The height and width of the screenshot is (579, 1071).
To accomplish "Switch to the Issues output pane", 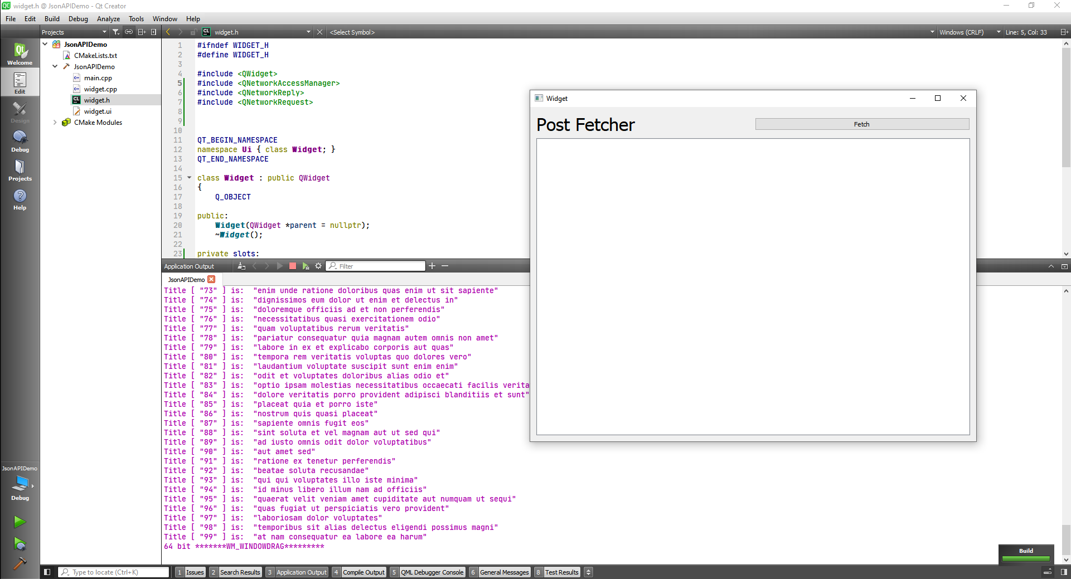I will pyautogui.click(x=191, y=572).
